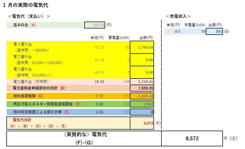Click the renewable energy levy unit price 3.98

click(97, 104)
